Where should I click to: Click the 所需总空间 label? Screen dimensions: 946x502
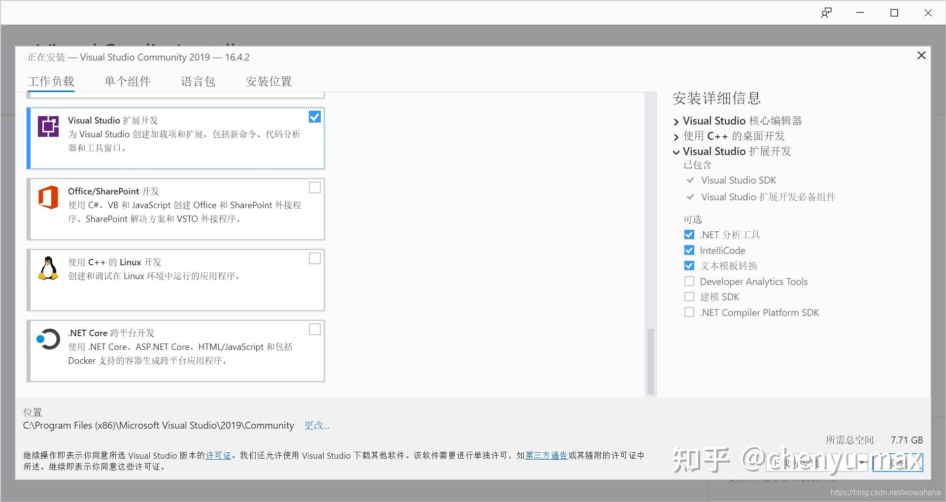pos(849,440)
